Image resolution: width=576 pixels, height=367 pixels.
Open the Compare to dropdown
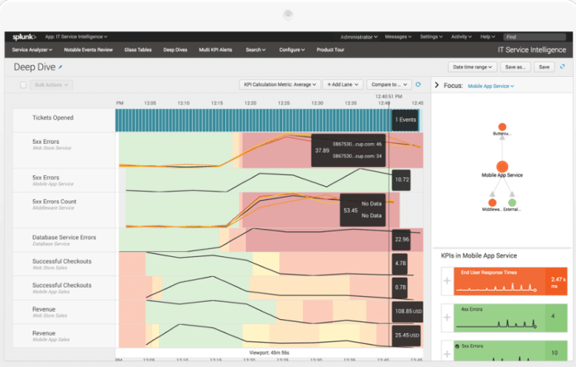(389, 84)
